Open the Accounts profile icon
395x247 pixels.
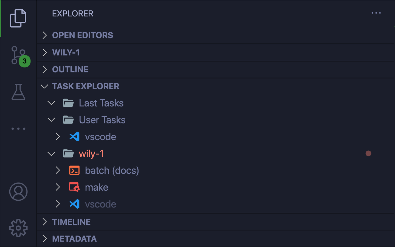coord(18,192)
